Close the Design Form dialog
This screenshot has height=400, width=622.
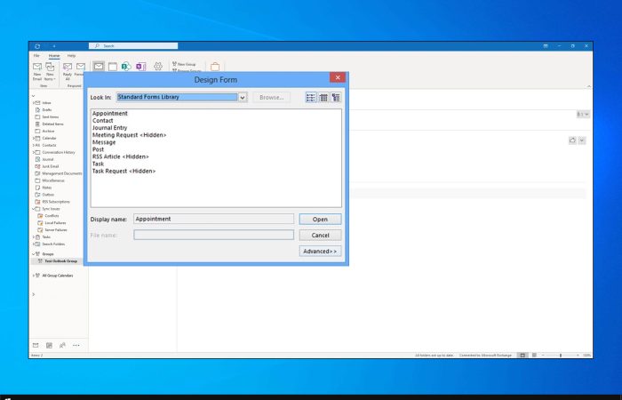coord(338,77)
